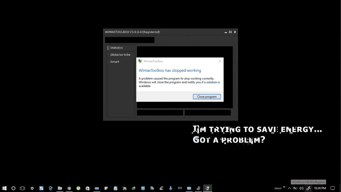
Task: Switch to Globe/wi-tribe tab
Action: pyautogui.click(x=120, y=55)
